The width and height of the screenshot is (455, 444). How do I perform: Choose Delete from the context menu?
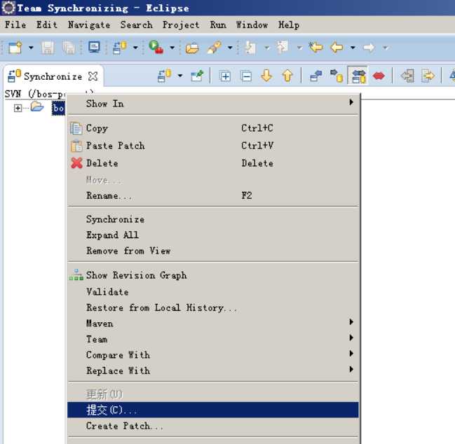pyautogui.click(x=213, y=163)
